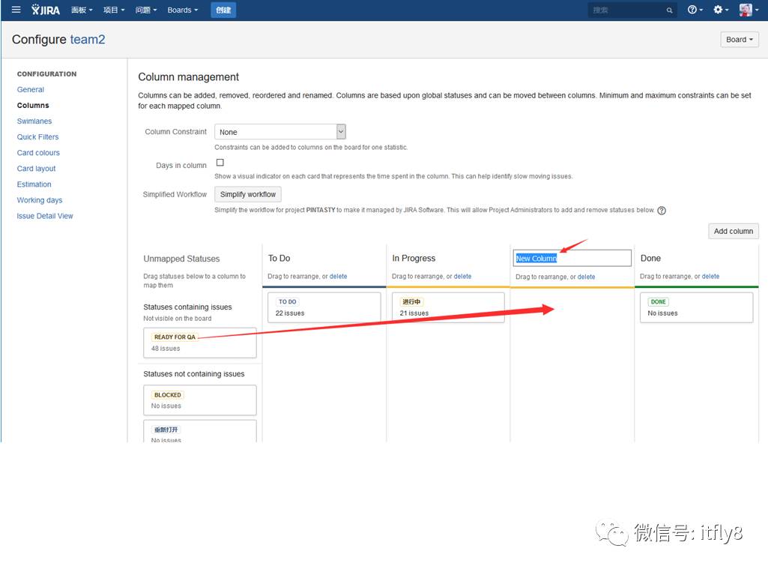Image resolution: width=768 pixels, height=569 pixels.
Task: Open the team2 board link
Action: click(x=88, y=40)
